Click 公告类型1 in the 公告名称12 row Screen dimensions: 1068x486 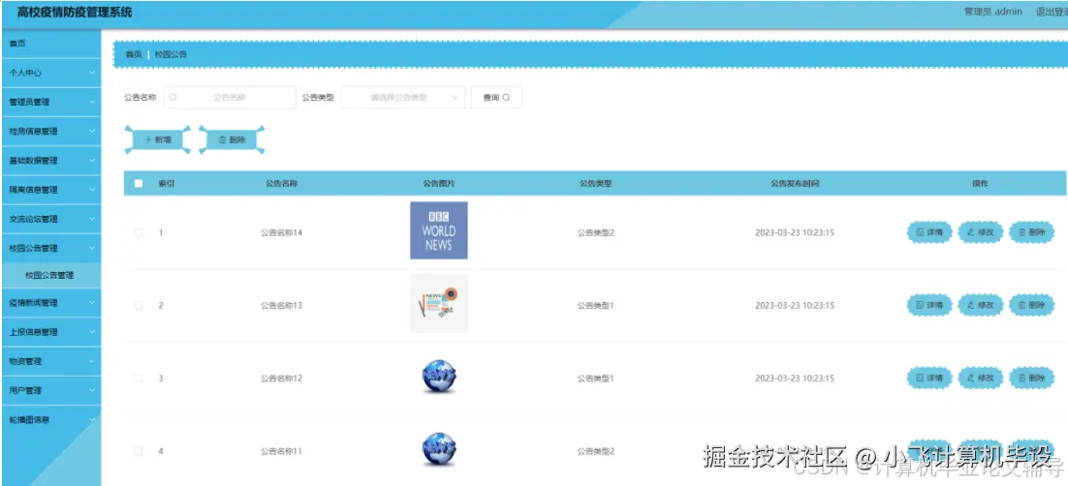(x=596, y=379)
